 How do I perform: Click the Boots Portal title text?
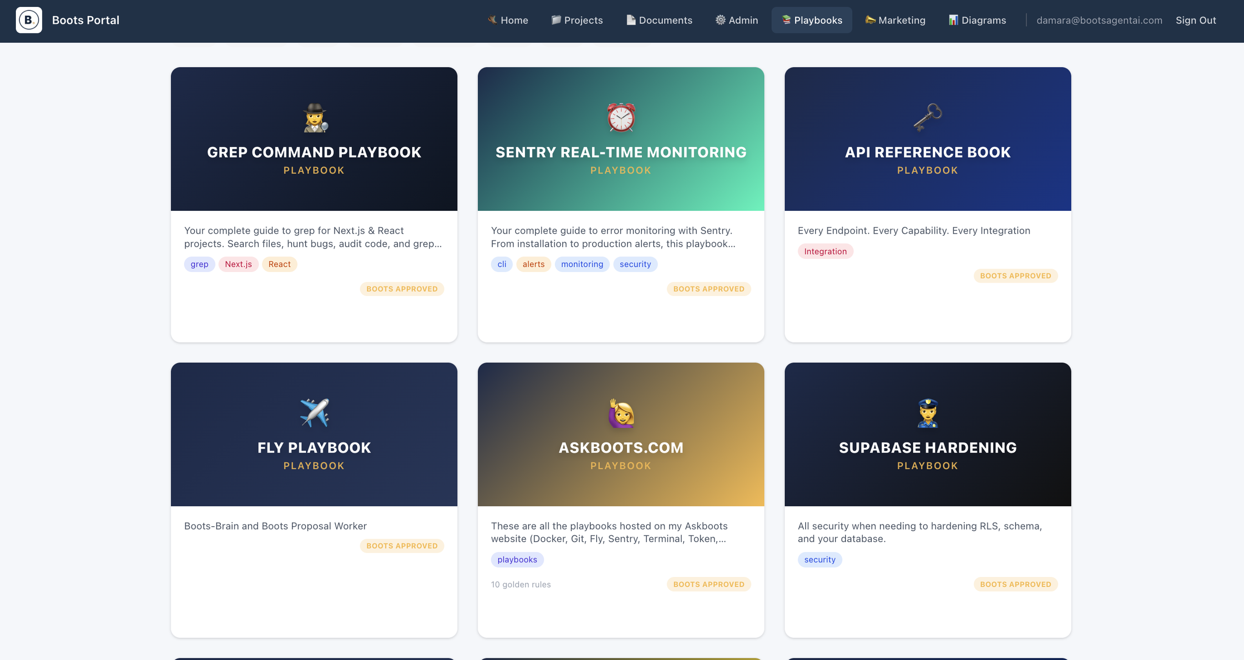[86, 20]
